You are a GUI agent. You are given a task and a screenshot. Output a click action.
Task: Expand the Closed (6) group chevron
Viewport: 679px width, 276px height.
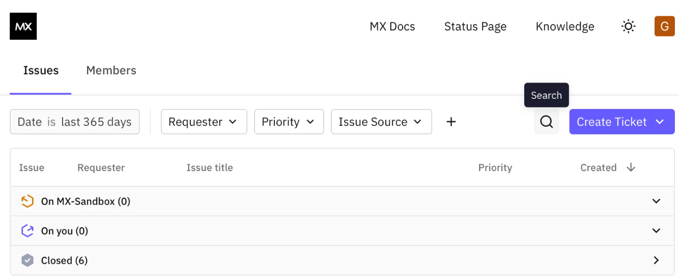657,260
